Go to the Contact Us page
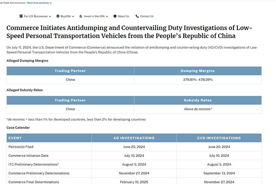Image resolution: width=276 pixels, height=184 pixels. 144,16
